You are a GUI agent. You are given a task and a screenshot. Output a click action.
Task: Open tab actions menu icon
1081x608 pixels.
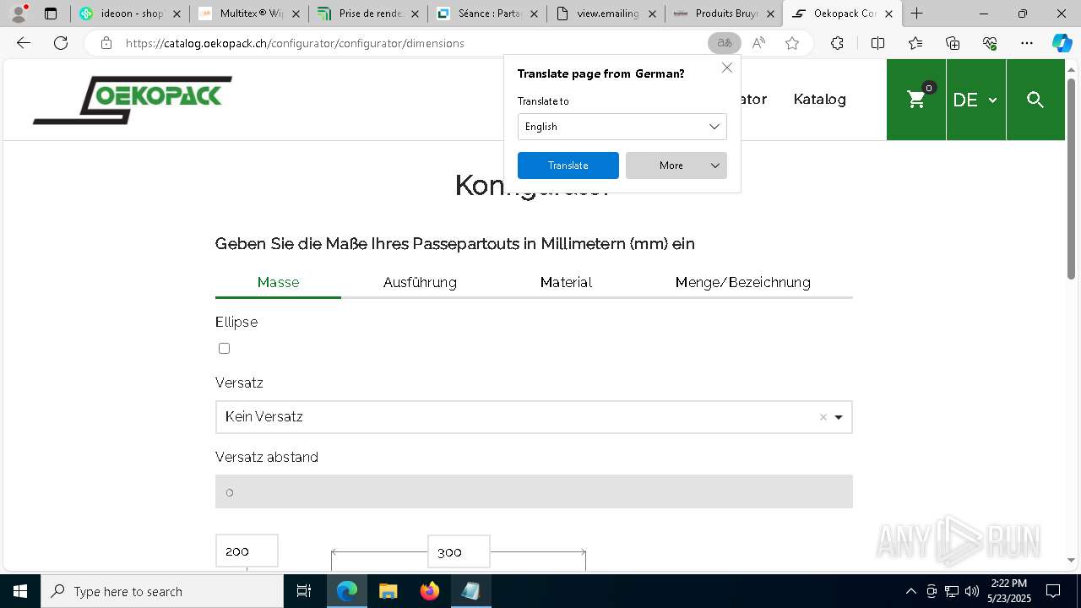[51, 14]
